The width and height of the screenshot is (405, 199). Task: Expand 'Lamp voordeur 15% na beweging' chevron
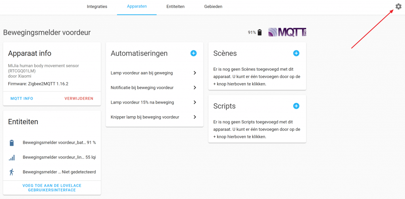195,102
